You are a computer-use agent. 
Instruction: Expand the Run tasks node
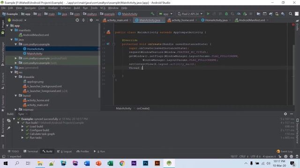pyautogui.click(x=22, y=138)
